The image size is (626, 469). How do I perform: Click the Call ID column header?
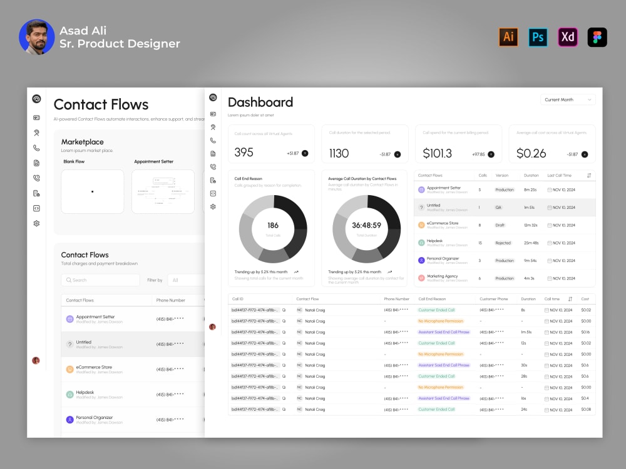[x=237, y=299]
